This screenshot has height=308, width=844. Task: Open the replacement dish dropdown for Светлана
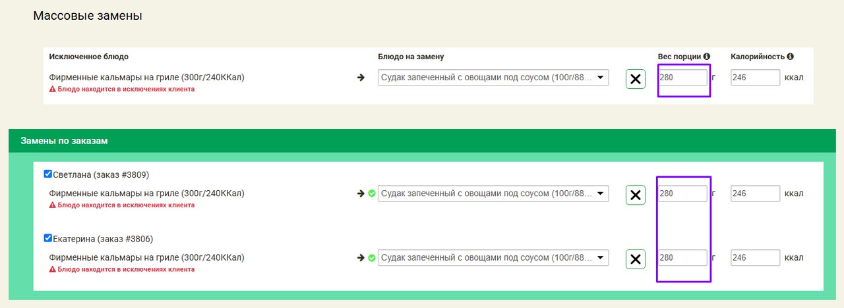(493, 193)
